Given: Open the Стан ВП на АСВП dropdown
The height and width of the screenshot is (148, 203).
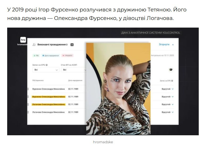Looking at the screenshot, I should click(x=74, y=70).
